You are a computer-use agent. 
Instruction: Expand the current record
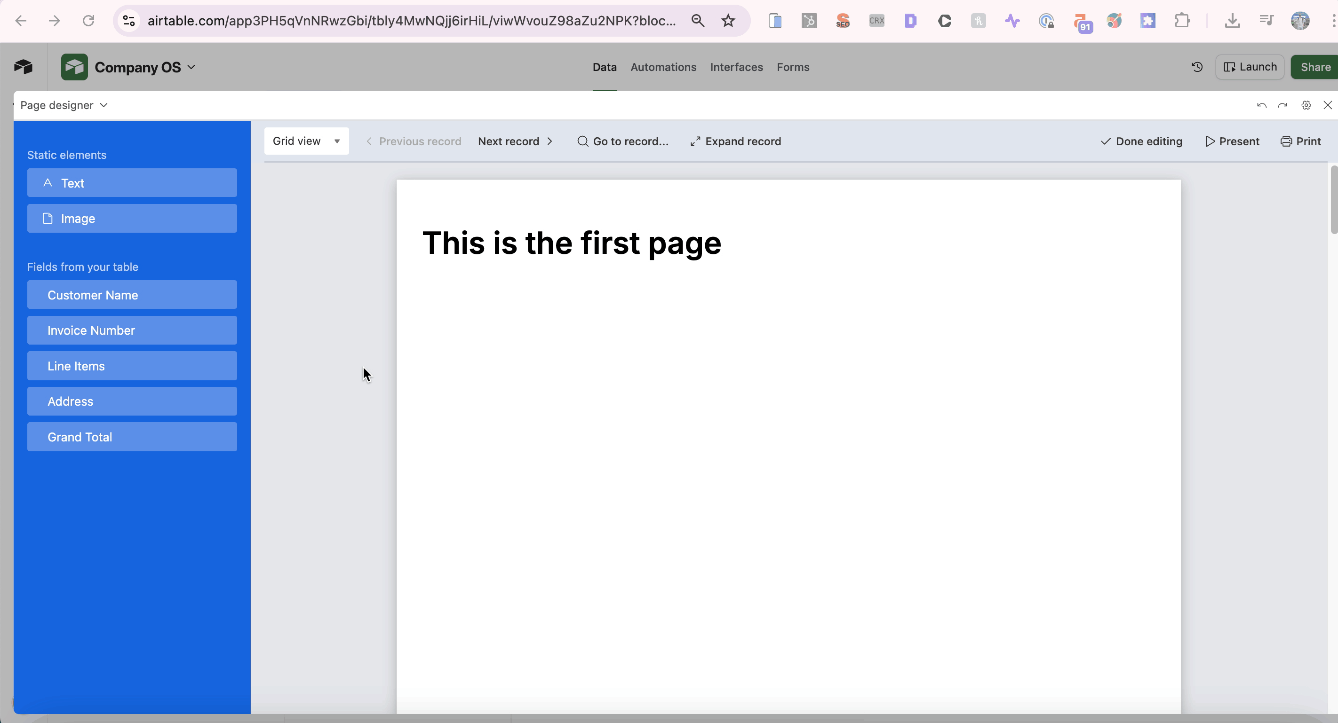pos(735,141)
